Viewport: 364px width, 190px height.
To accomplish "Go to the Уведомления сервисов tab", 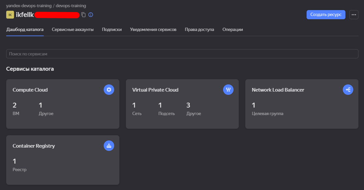I will pos(153,30).
